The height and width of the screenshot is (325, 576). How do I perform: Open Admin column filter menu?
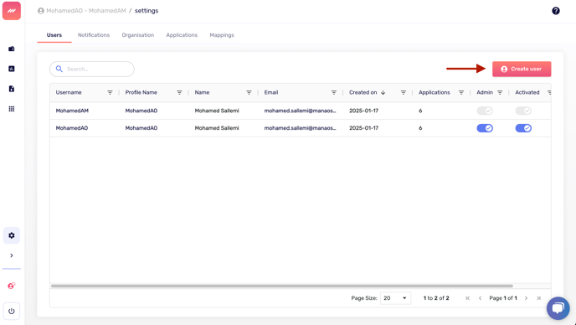500,93
